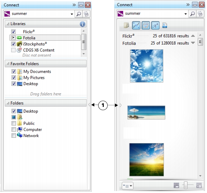Check the Network folder checkbox
Screen dimensions: 207x193
14,136
